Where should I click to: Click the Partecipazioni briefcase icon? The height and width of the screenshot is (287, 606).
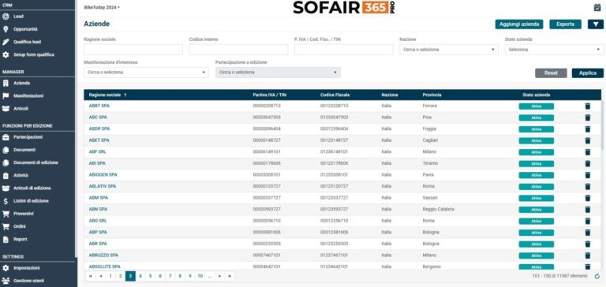point(6,137)
